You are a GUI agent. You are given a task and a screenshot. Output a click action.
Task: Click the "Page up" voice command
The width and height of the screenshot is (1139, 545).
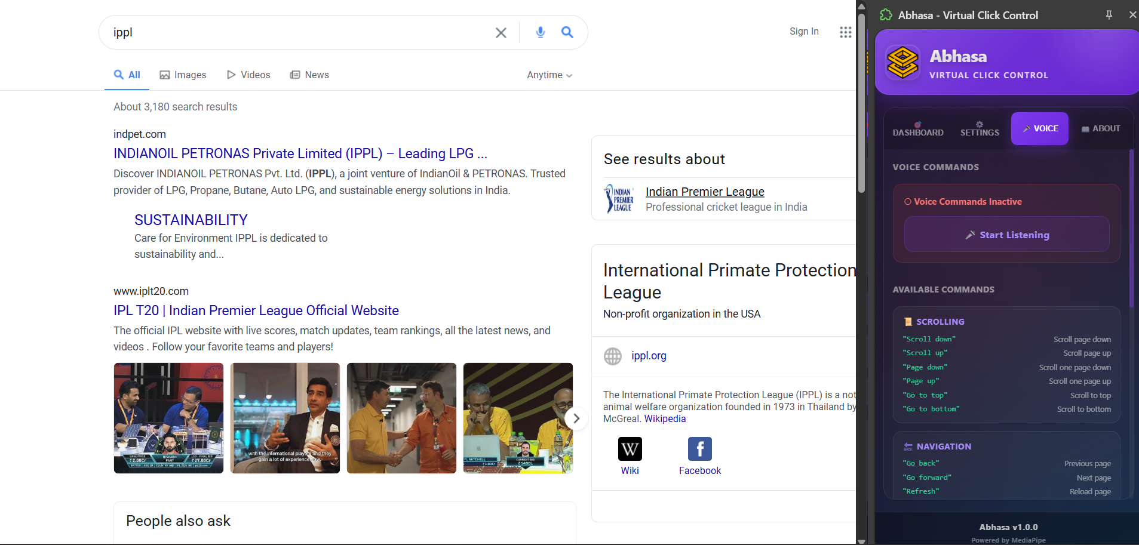point(920,381)
